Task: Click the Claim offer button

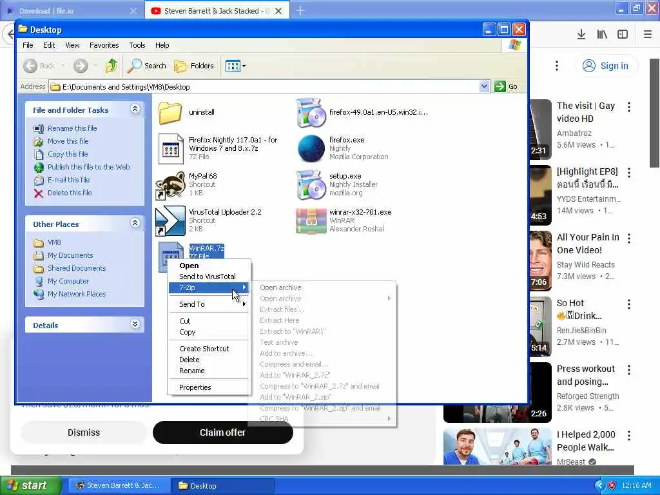Action: tap(222, 432)
